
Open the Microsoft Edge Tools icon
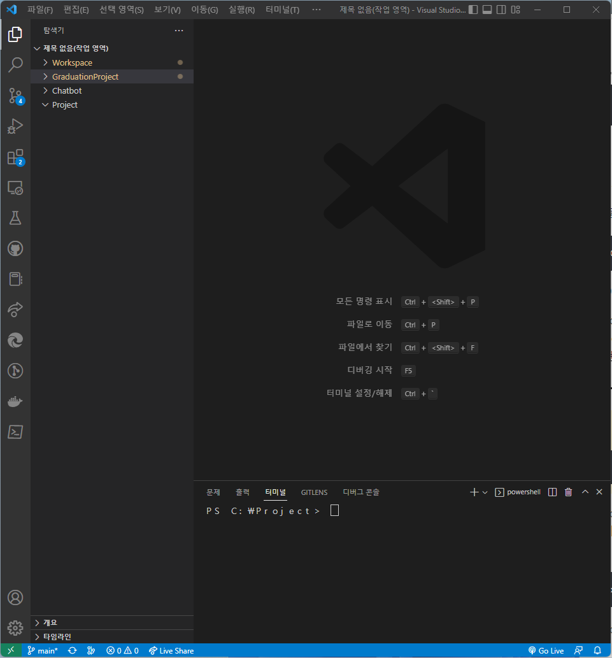coord(15,340)
